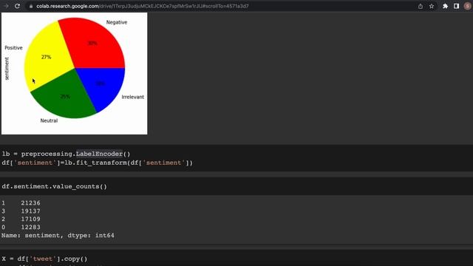Click the 'Irrelevant' pie label
The image size is (473, 266).
pyautogui.click(x=133, y=97)
